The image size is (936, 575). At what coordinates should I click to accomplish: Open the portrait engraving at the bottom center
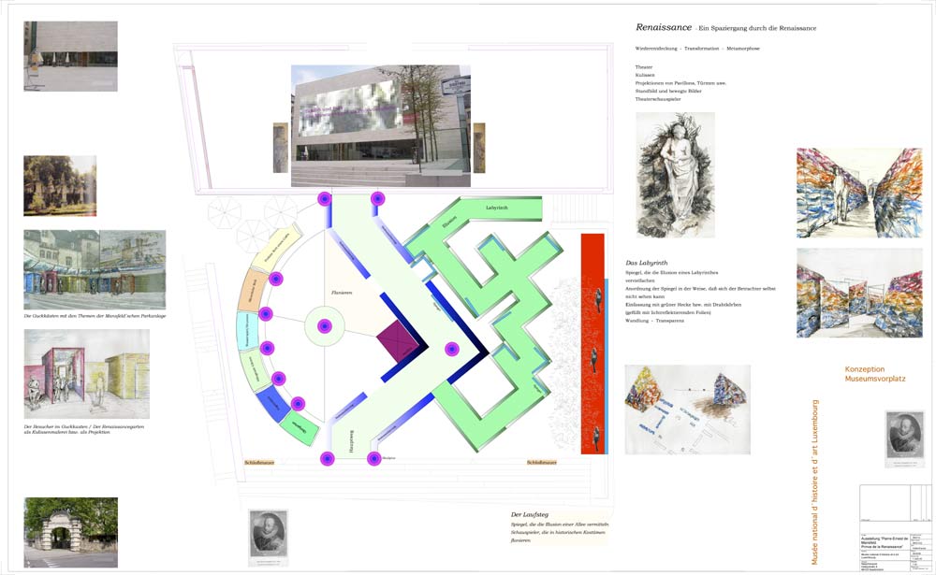point(269,537)
